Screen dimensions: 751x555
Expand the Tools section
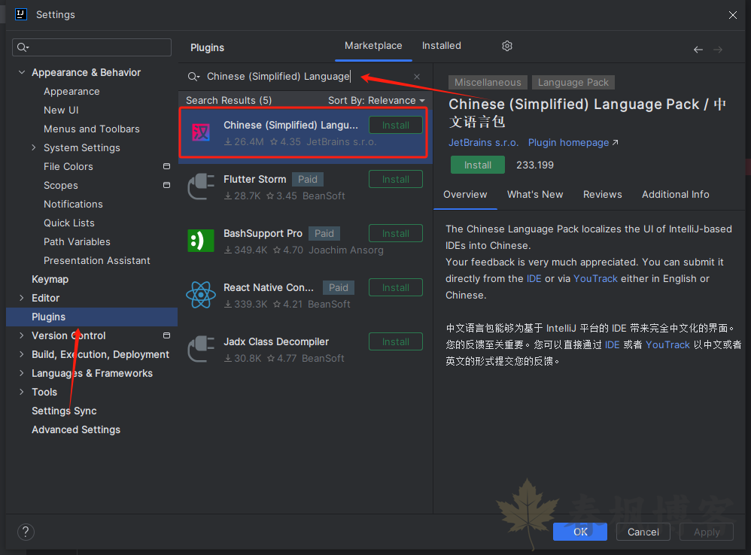click(22, 391)
